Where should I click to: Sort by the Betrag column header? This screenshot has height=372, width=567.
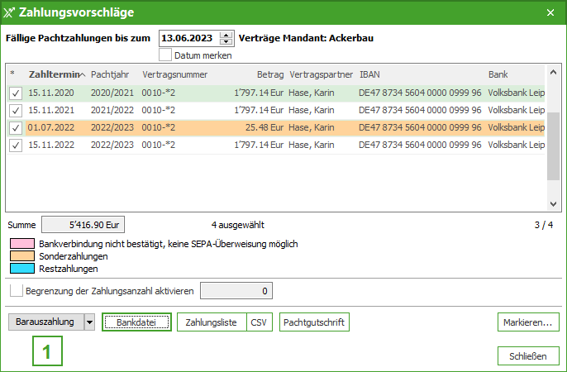point(269,74)
